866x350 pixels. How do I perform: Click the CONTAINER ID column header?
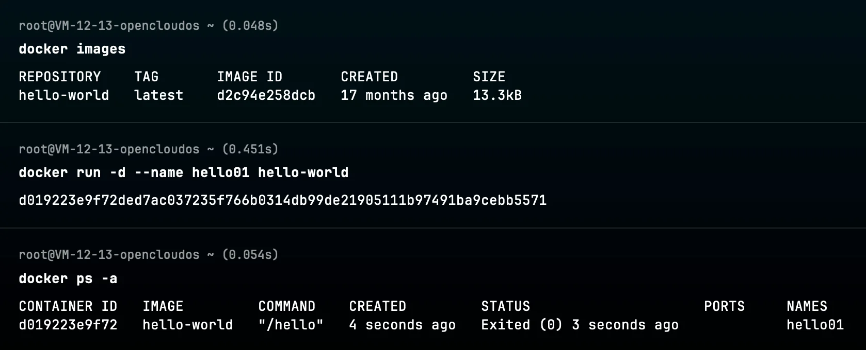[68, 306]
